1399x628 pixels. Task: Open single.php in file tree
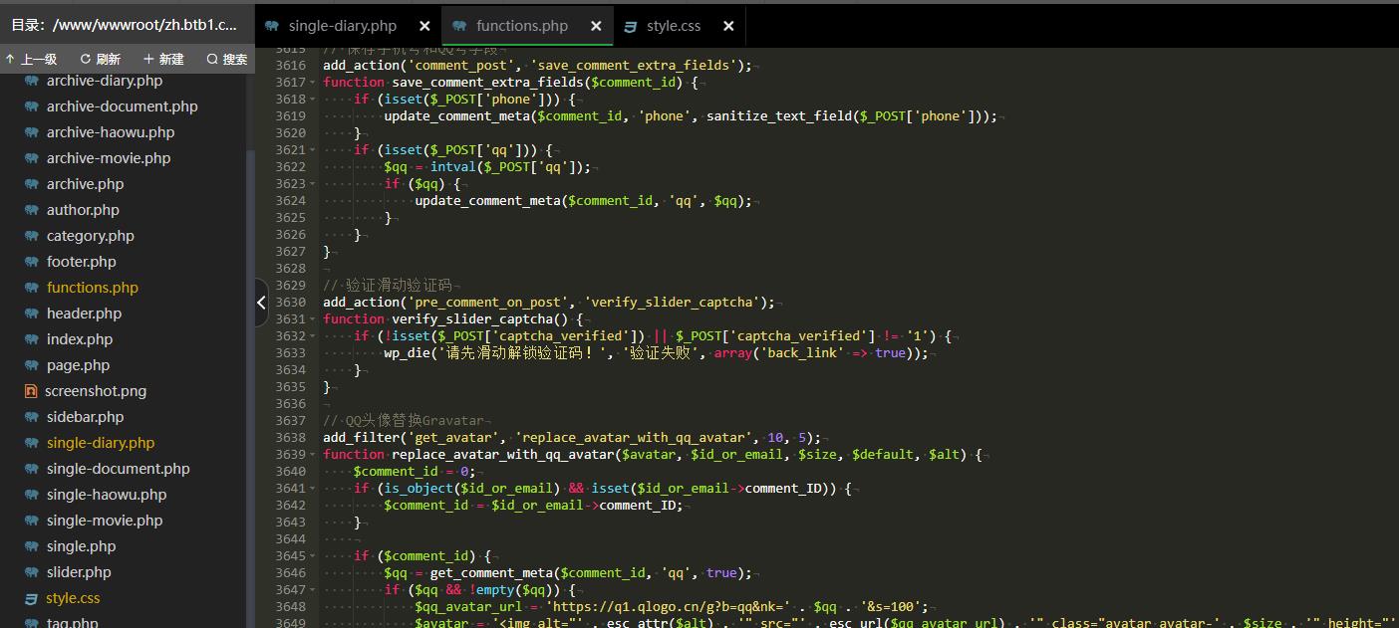[x=81, y=546]
